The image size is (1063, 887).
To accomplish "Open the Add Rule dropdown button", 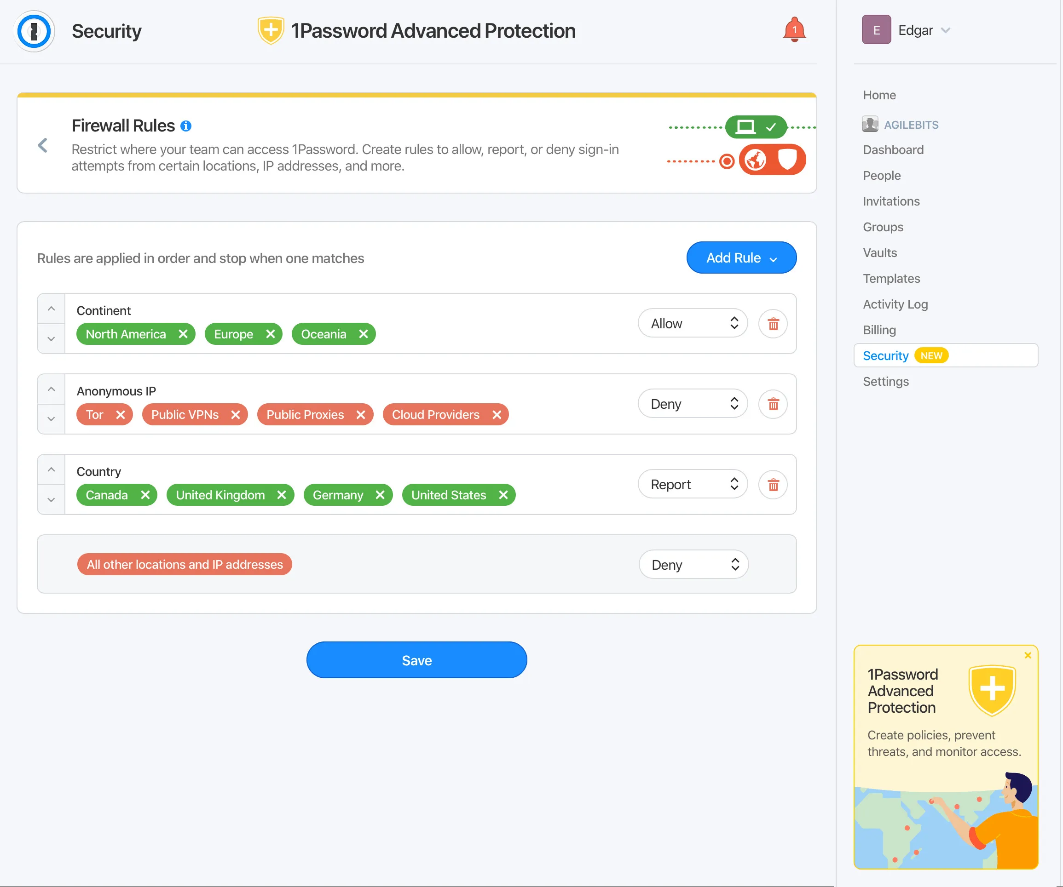I will (x=742, y=258).
